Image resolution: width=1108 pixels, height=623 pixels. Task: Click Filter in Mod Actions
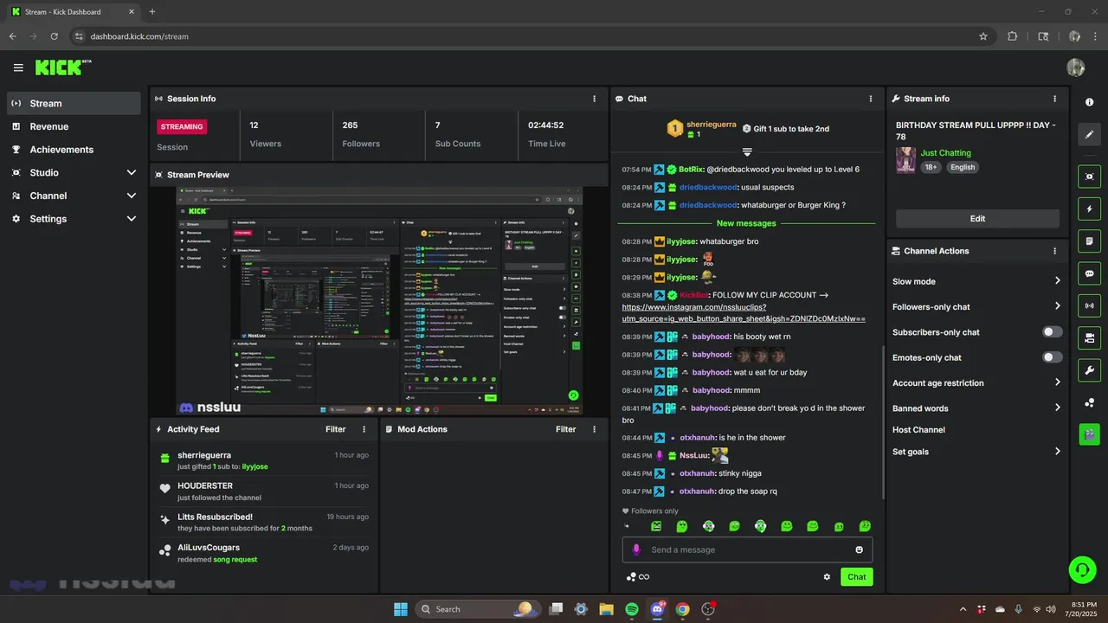coord(565,429)
